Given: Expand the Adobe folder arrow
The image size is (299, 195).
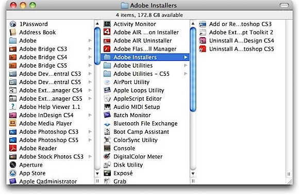Looking at the screenshot, I should coord(90,40).
